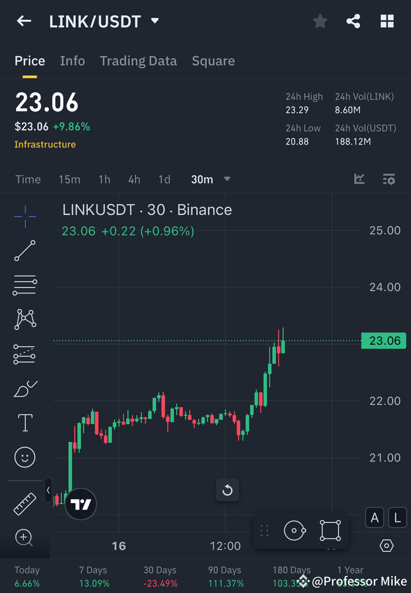Select the text annotation tool

click(25, 423)
